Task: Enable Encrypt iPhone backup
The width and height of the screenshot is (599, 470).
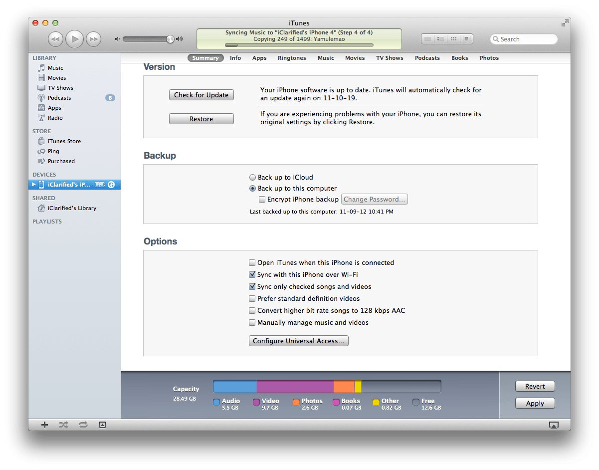Action: pos(262,200)
